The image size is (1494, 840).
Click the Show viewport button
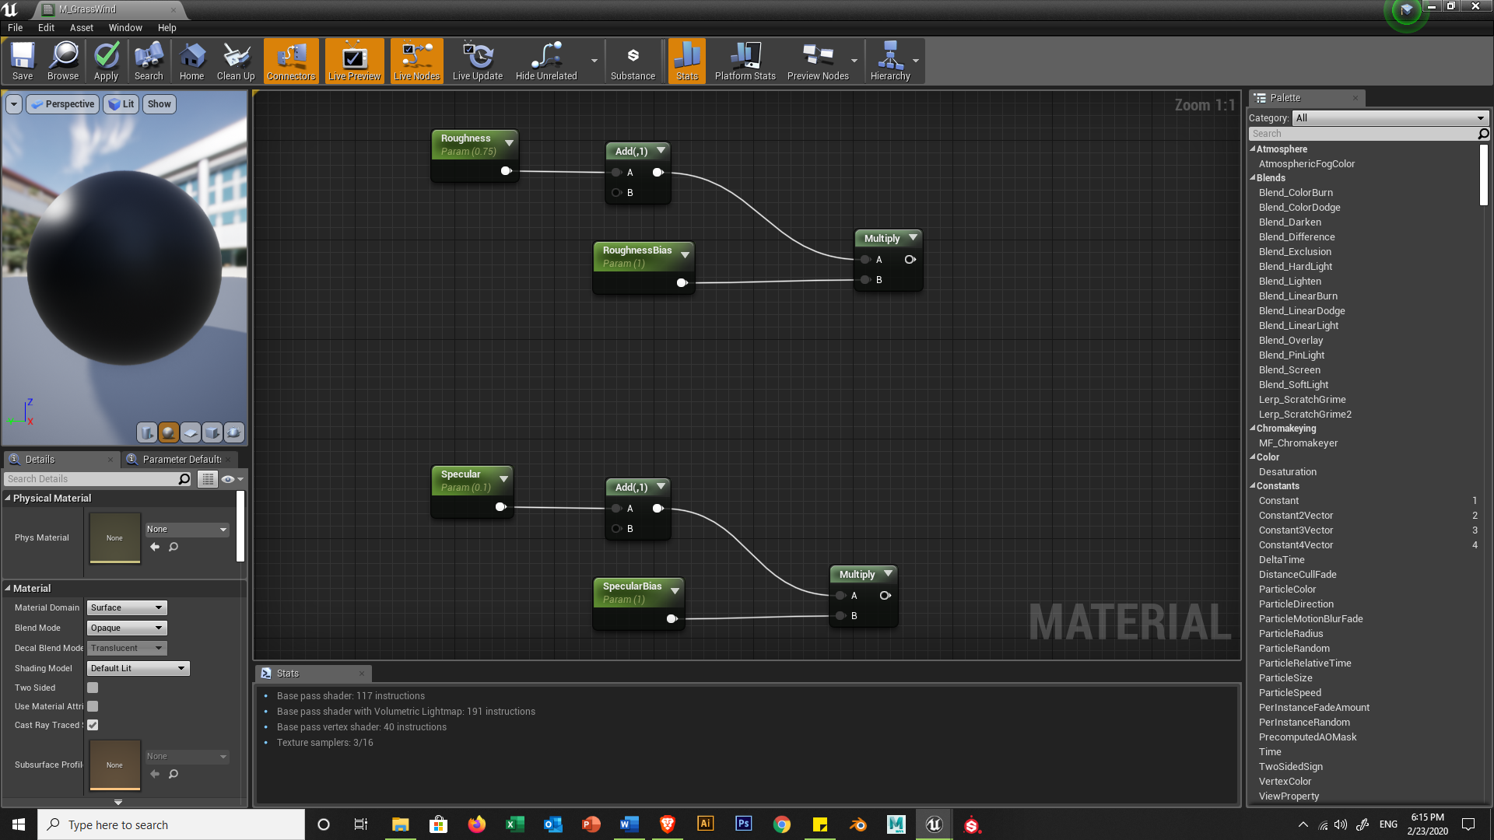[159, 104]
